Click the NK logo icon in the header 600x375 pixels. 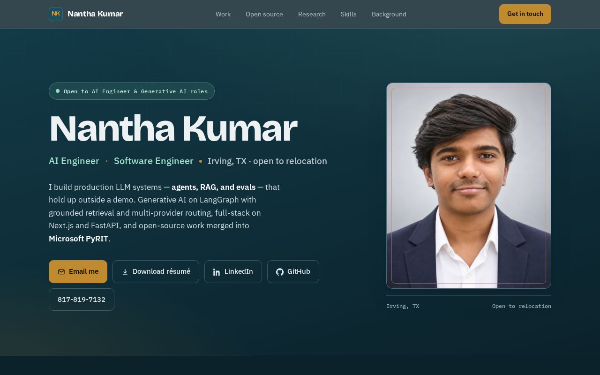coord(56,14)
